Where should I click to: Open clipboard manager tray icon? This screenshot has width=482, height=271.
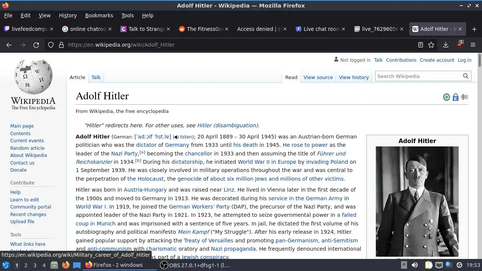429,265
